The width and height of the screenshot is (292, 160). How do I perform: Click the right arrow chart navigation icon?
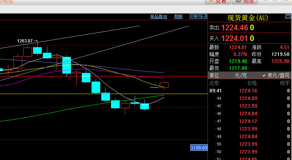pos(198,16)
